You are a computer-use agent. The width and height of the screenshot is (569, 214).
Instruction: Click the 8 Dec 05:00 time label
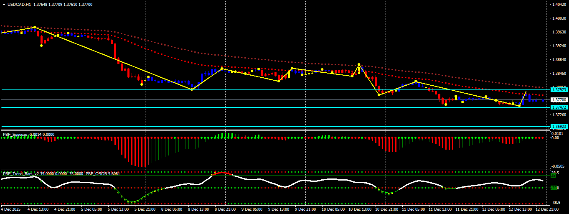(172, 209)
